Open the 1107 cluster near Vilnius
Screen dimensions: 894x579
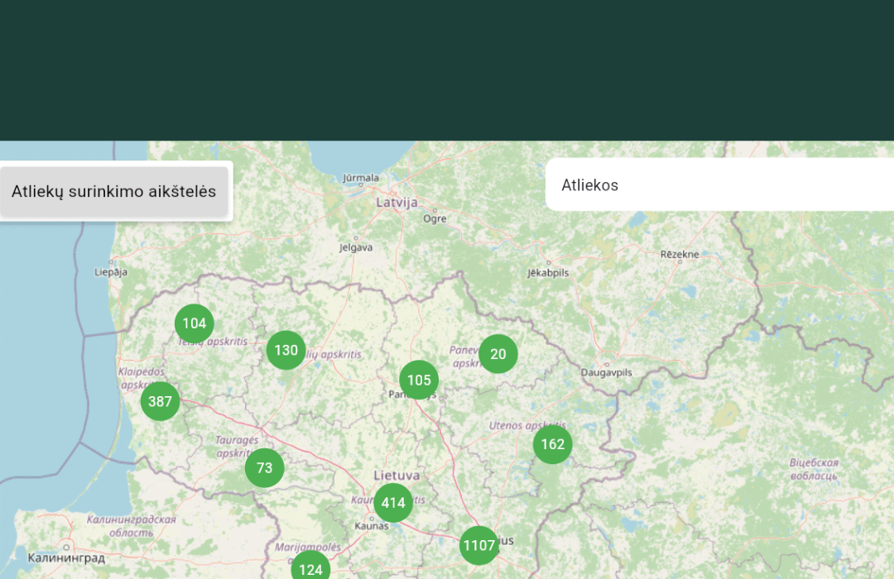479,546
